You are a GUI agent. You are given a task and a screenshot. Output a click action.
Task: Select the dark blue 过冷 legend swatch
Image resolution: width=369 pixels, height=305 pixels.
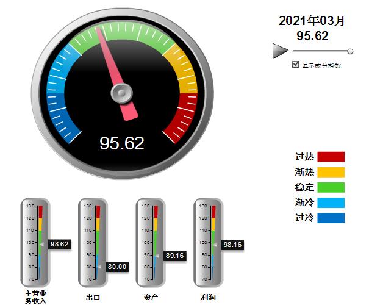[331, 218]
